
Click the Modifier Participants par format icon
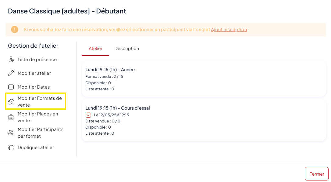coord(11,133)
